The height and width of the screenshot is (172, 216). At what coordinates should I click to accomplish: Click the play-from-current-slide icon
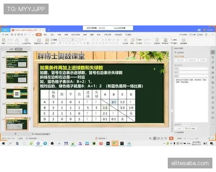[x=27, y=40]
